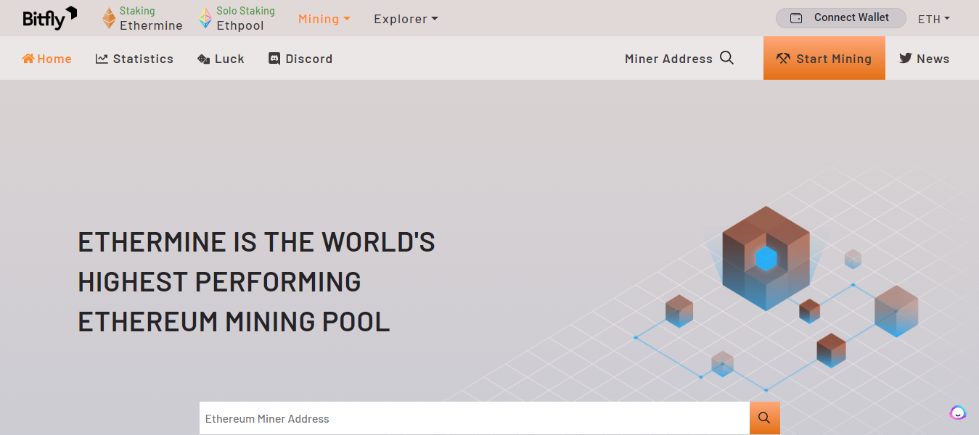Image resolution: width=979 pixels, height=435 pixels.
Task: Click the Start Mining button
Action: pos(824,58)
